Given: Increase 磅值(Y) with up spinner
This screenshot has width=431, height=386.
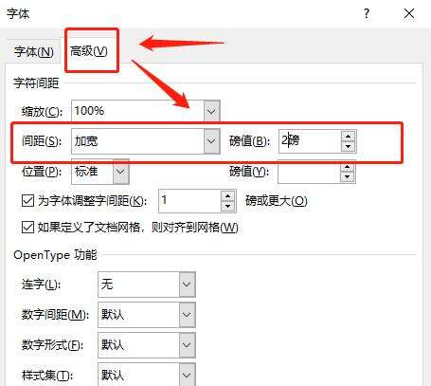Looking at the screenshot, I should pyautogui.click(x=348, y=167).
